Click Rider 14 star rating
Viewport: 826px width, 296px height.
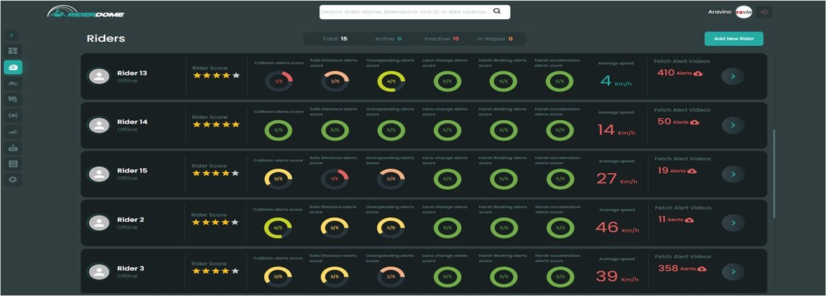click(x=216, y=124)
